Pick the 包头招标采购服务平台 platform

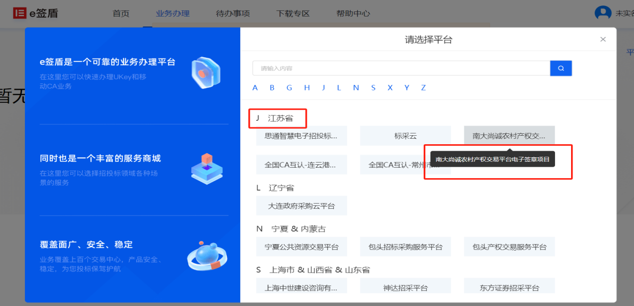click(405, 247)
